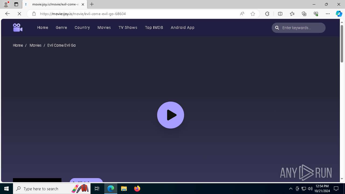Open browser Collections
345x194 pixels.
(x=304, y=14)
